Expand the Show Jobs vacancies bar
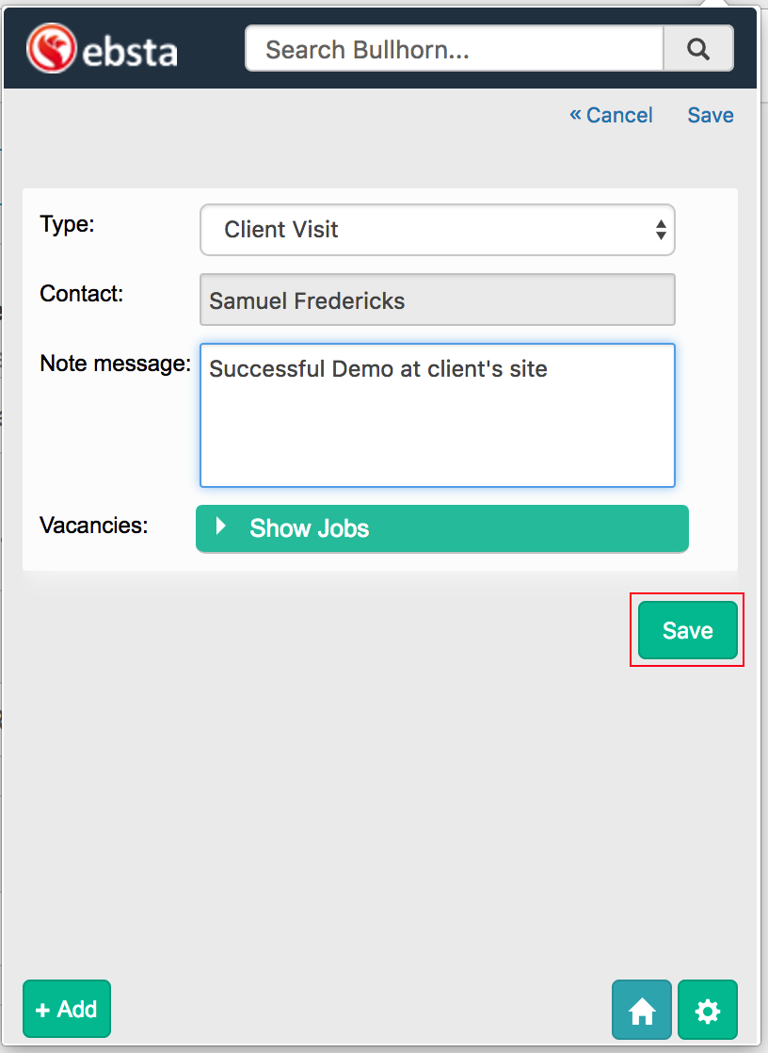 (442, 528)
